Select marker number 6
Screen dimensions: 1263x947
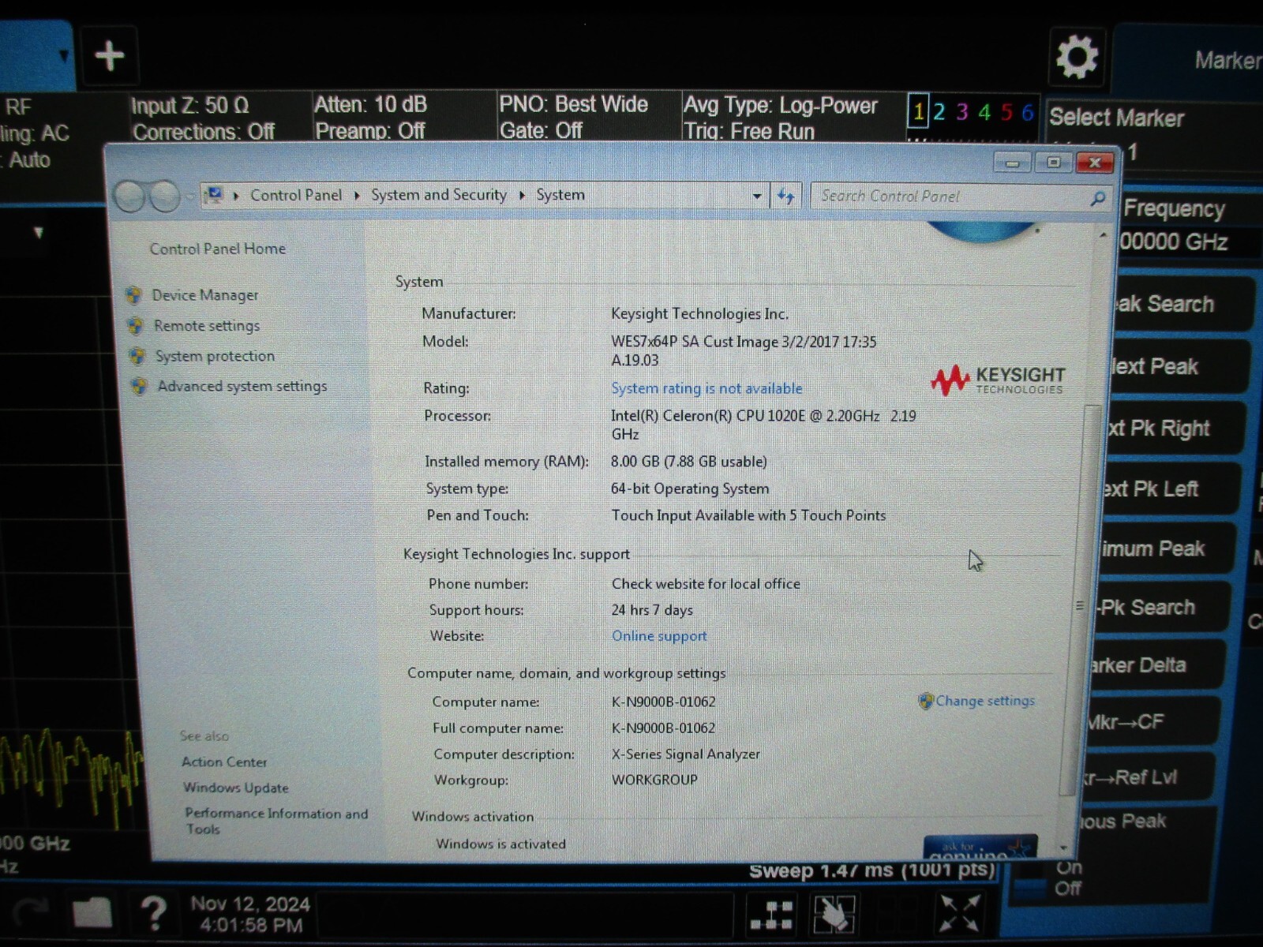[1028, 111]
